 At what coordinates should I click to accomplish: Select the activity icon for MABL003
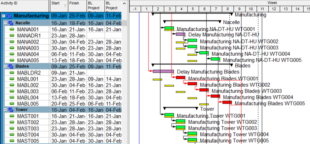click(x=12, y=91)
